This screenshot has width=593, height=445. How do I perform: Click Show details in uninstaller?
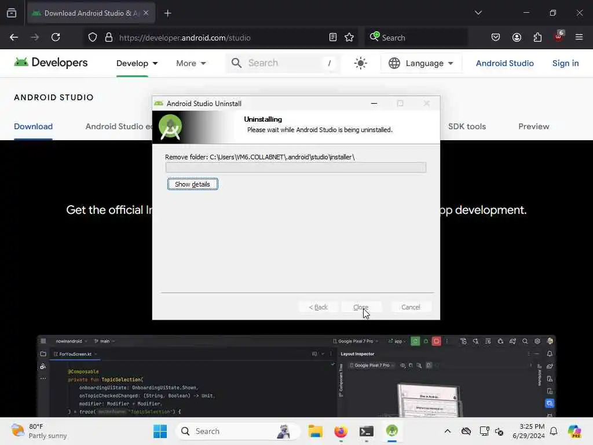coord(192,184)
